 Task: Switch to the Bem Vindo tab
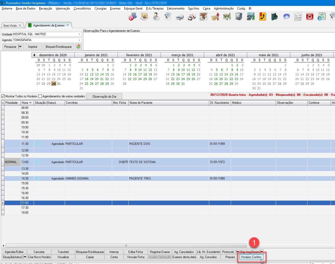(x=10, y=25)
